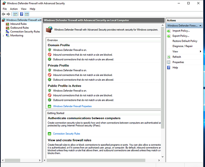Click center pane horizontal scrollbar right arrow

pyautogui.click(x=159, y=160)
